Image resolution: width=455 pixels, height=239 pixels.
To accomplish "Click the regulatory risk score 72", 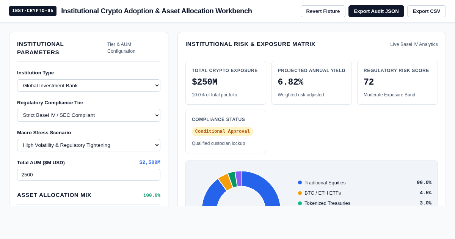I will [x=369, y=82].
